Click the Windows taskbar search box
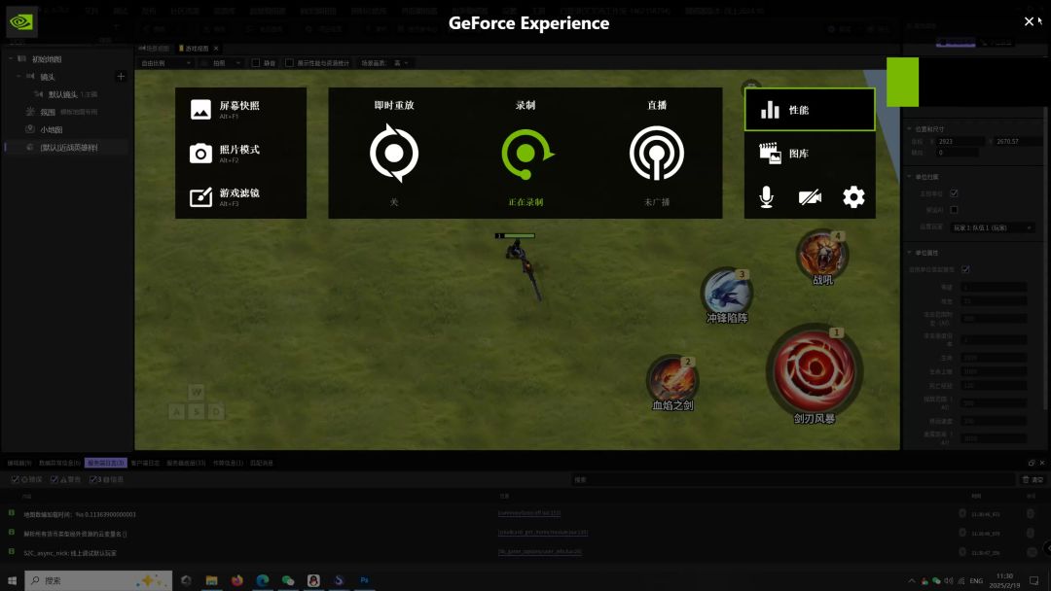This screenshot has height=591, width=1051. click(88, 580)
